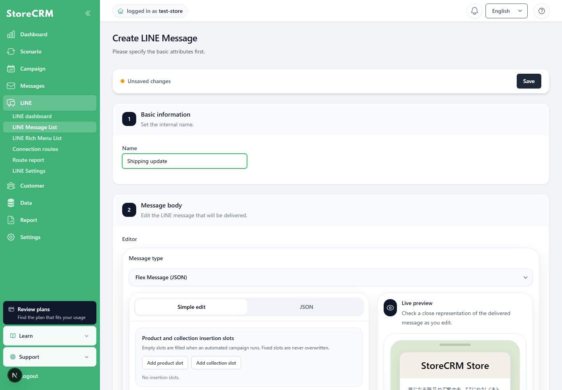Click the Message body heading
Screen dimensions: 562x390
(161, 205)
